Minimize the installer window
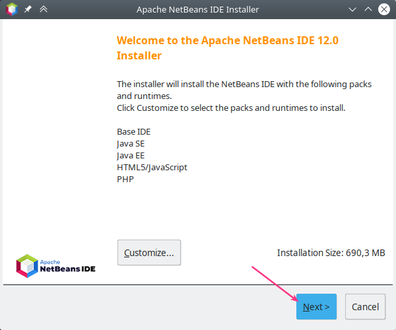Viewport: 396px width, 330px height. coord(352,9)
